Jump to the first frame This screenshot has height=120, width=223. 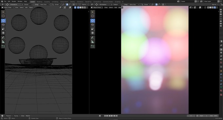click(105, 116)
